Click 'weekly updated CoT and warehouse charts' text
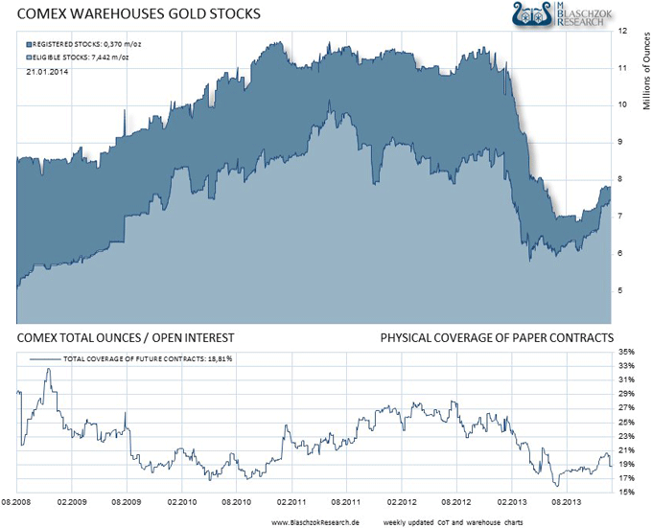This screenshot has height=528, width=652. point(453,522)
